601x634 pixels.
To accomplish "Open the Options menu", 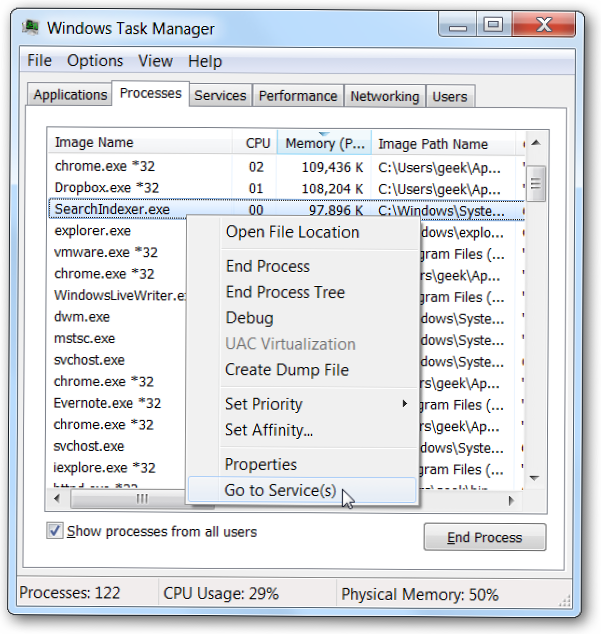I will click(x=95, y=61).
